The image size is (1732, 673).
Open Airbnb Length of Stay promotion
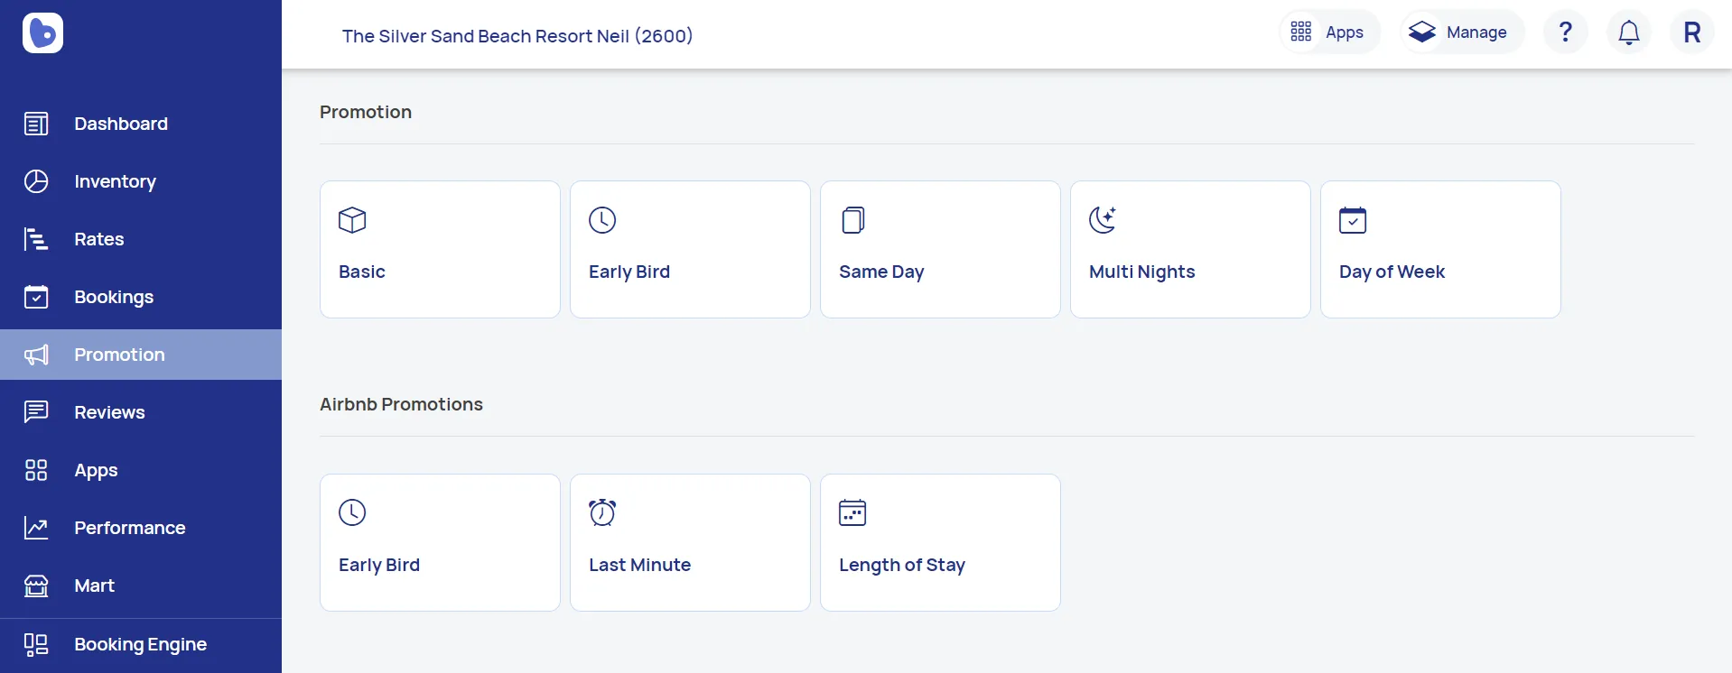(x=940, y=542)
